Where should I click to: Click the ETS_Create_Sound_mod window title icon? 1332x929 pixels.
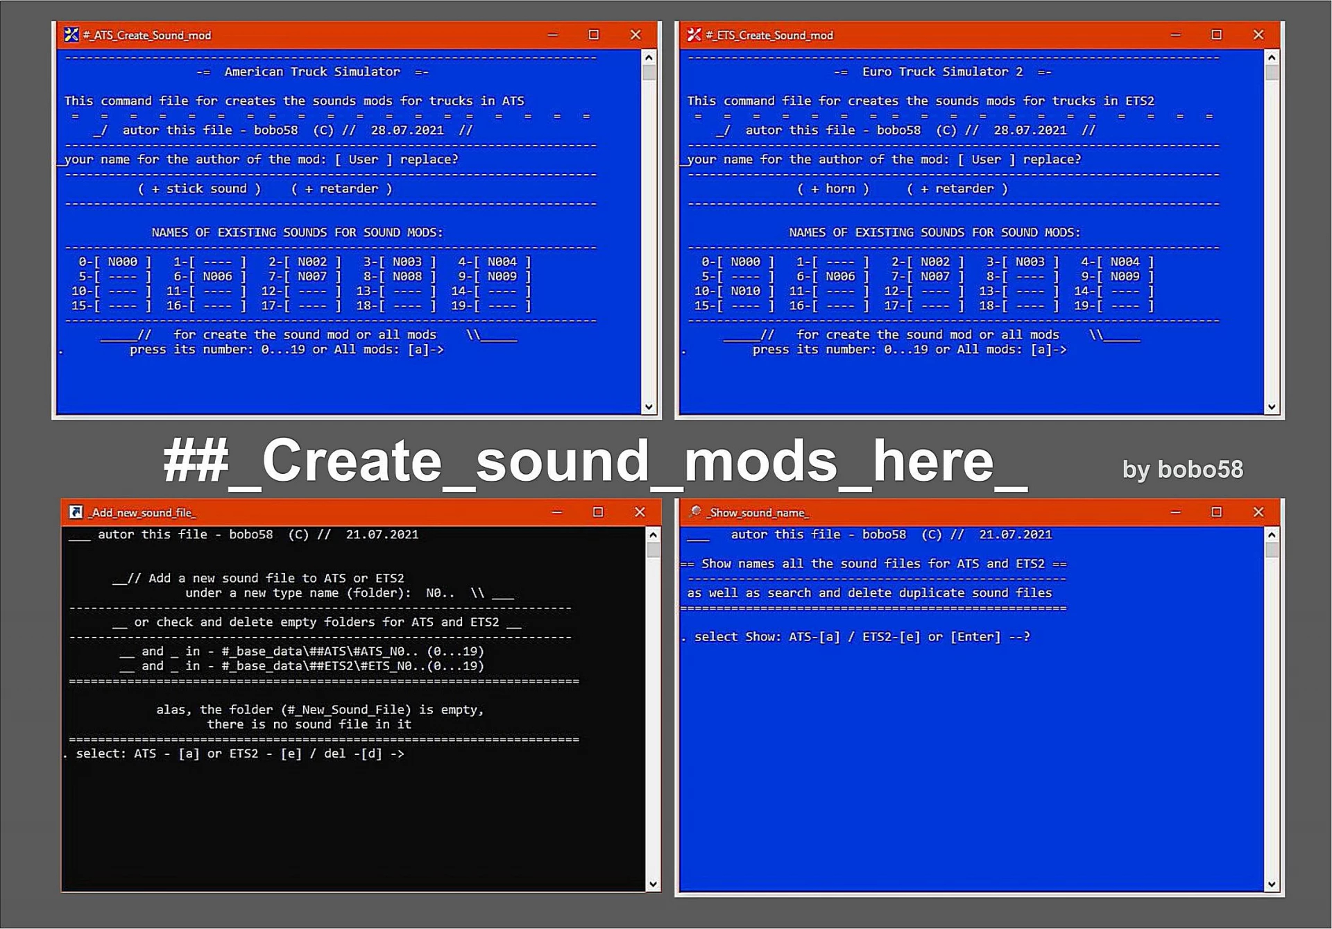pyautogui.click(x=694, y=35)
